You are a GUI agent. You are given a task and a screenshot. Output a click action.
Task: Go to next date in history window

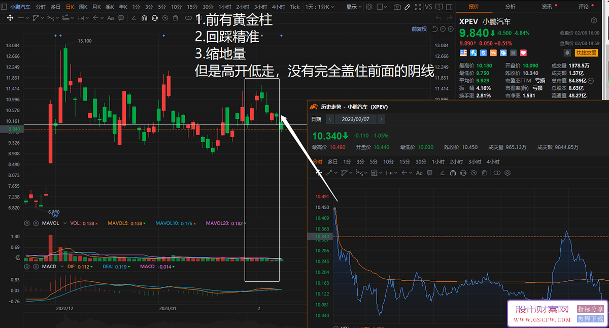click(381, 119)
